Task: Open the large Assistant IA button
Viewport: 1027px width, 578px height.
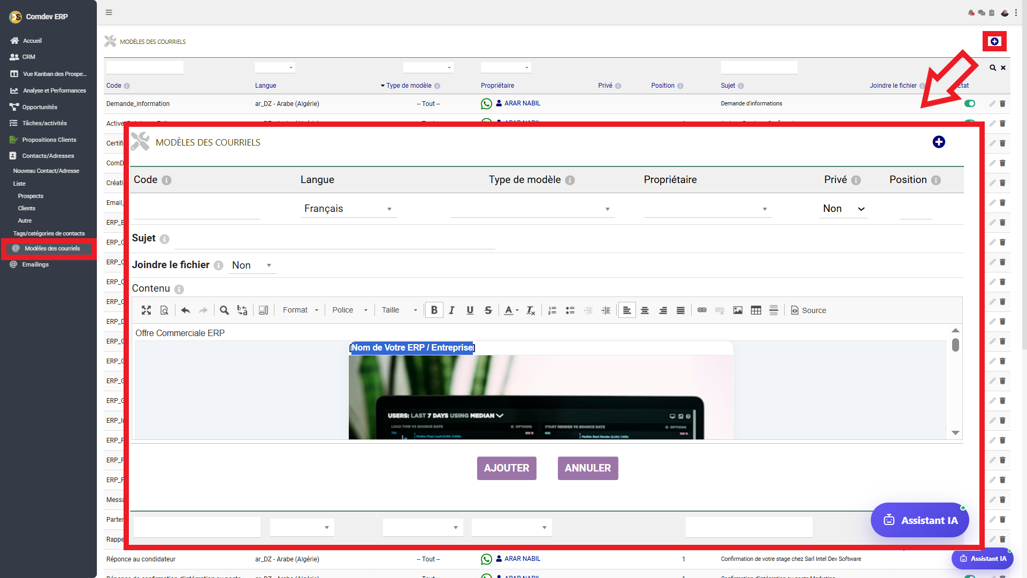Action: (920, 520)
